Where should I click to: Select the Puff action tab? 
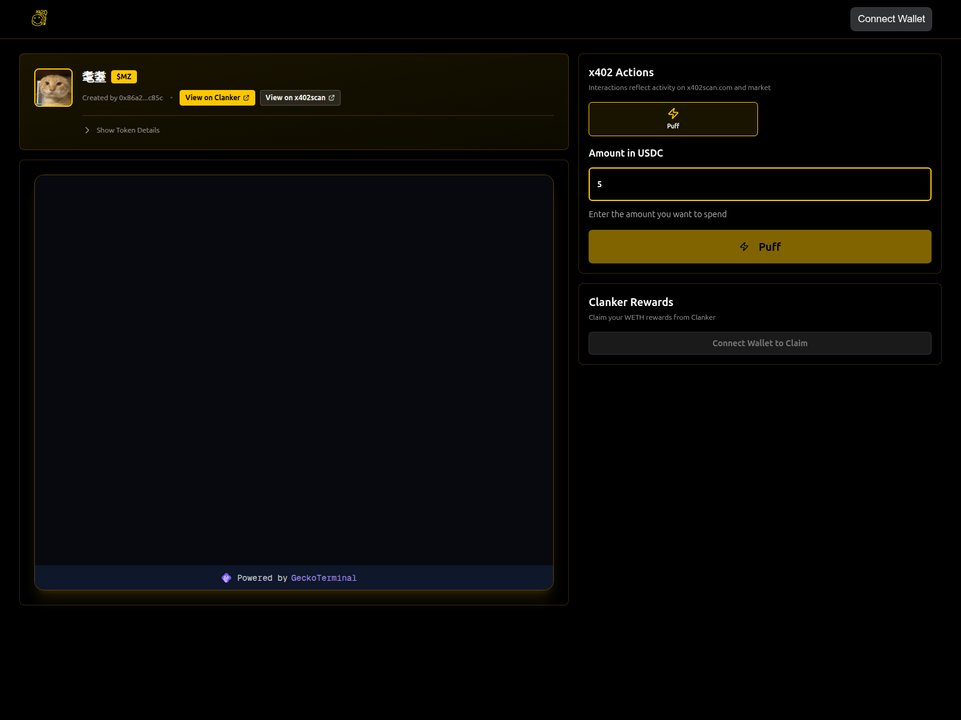click(x=673, y=119)
